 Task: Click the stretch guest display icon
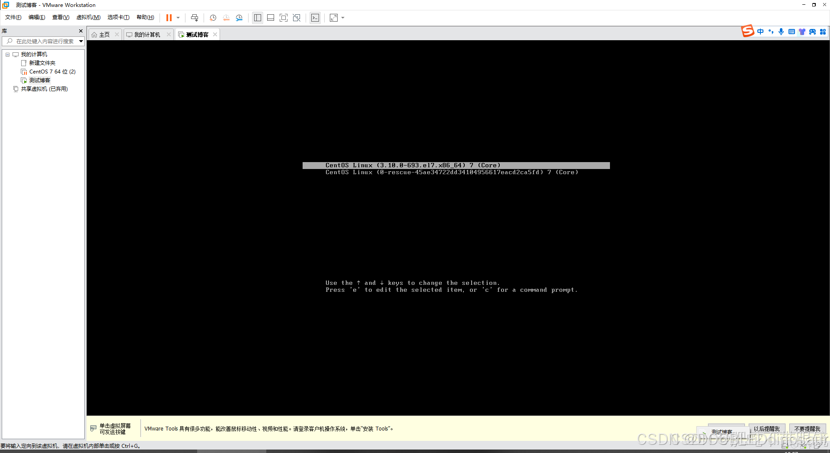point(334,18)
